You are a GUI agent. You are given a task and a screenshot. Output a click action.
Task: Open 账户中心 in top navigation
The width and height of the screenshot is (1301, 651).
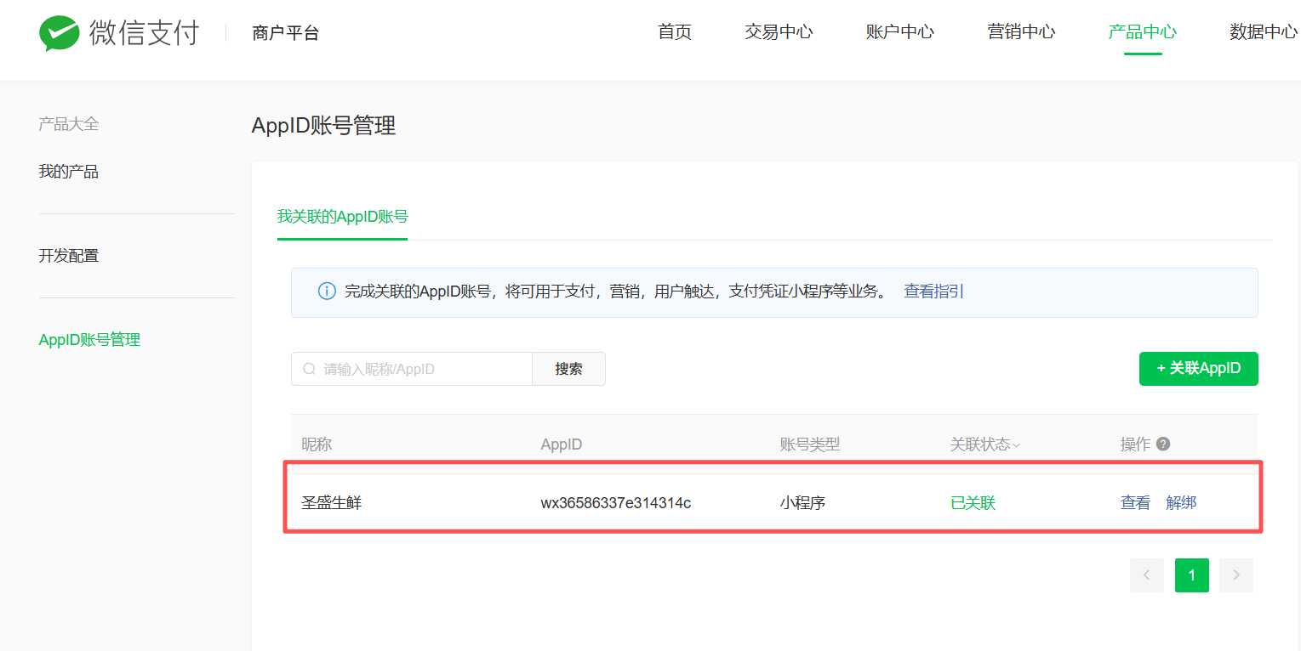coord(899,32)
